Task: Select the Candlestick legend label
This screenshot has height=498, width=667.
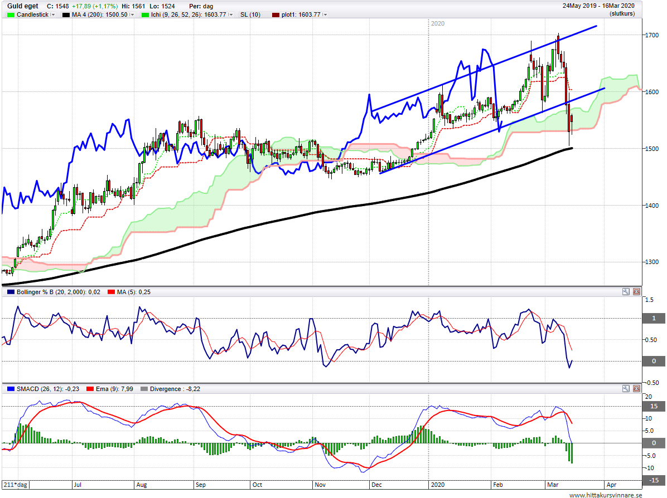Action: coord(33,14)
